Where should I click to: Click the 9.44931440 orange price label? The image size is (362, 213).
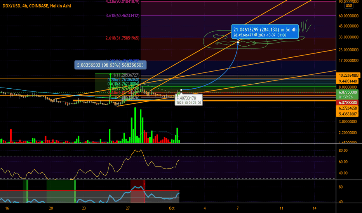coord(348,81)
